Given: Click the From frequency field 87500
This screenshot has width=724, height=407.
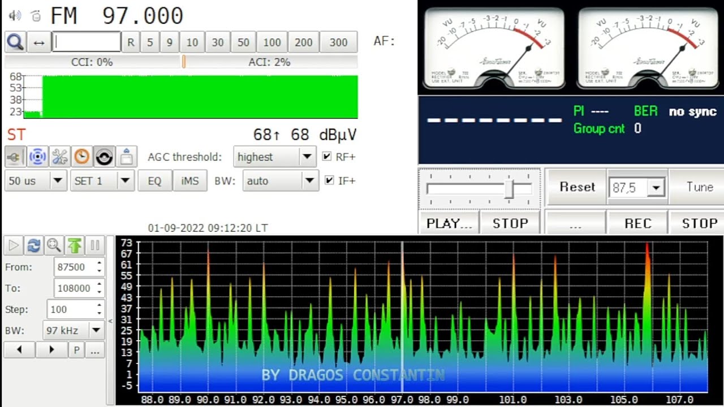Looking at the screenshot, I should coord(75,267).
